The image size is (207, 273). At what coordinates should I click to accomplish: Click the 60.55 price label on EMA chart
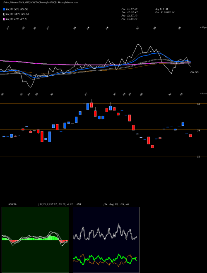[x=195, y=72]
